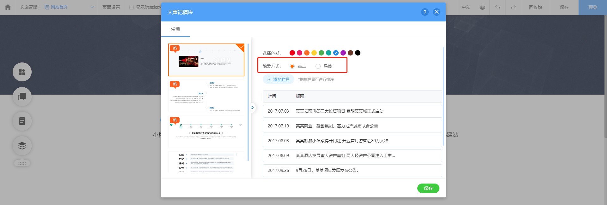Redo with the right arrow icon
Image resolution: width=607 pixels, height=205 pixels.
click(x=513, y=7)
